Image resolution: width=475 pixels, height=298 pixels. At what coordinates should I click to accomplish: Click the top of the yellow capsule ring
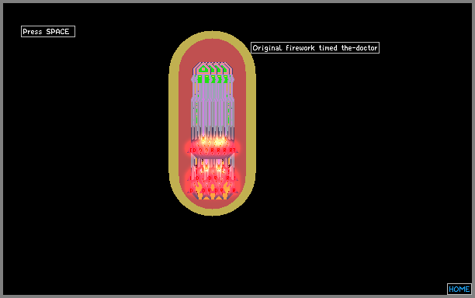click(x=213, y=34)
